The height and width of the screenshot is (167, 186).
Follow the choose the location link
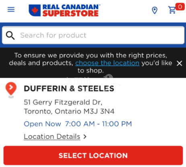[x=107, y=63]
